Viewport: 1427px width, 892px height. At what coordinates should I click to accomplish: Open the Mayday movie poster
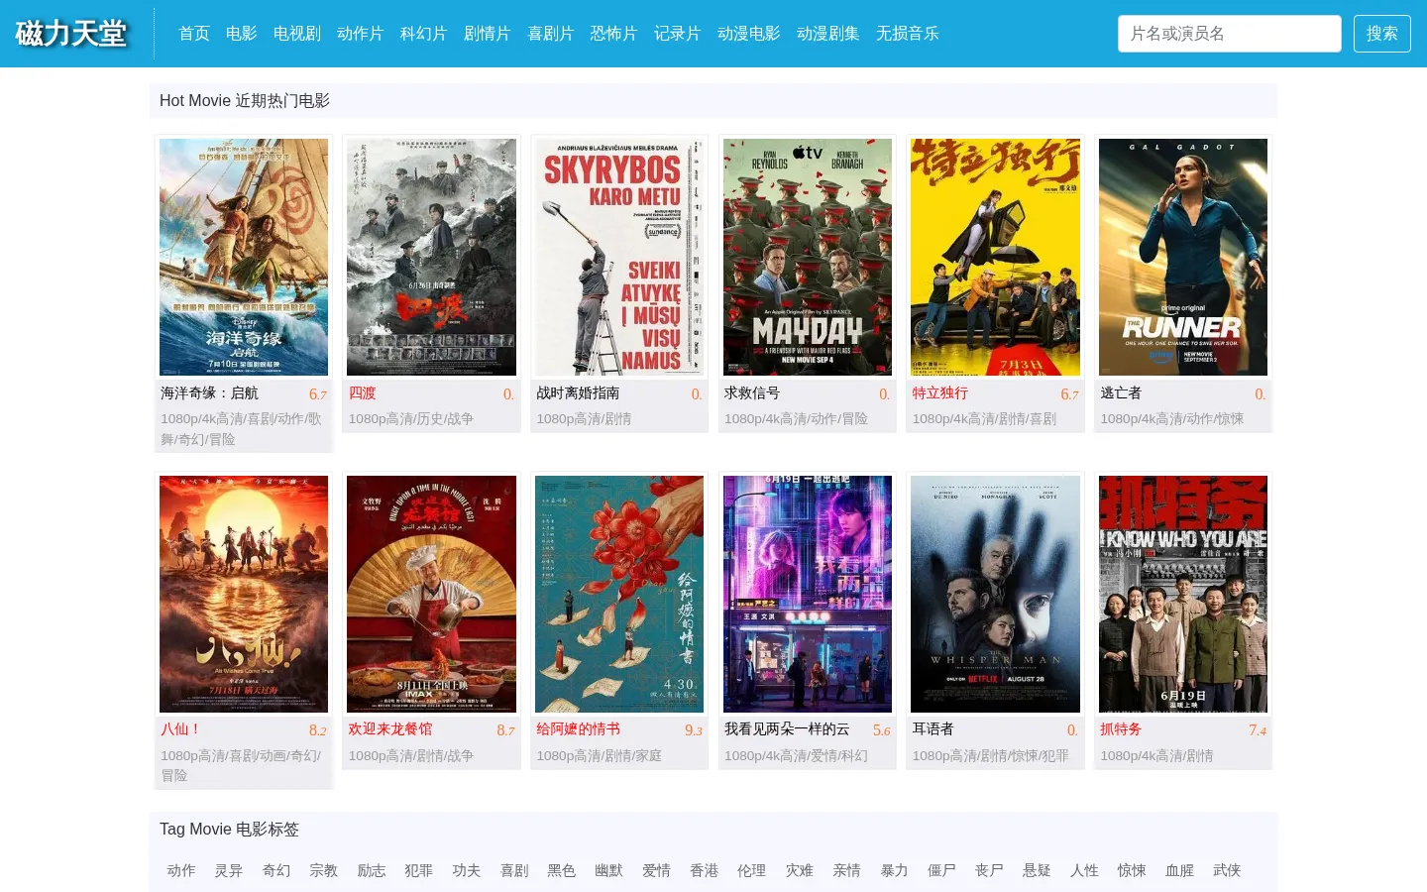(x=808, y=257)
